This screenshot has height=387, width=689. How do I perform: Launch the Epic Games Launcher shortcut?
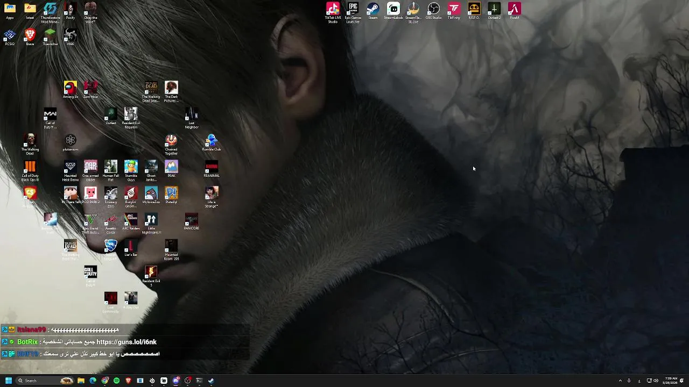(x=353, y=12)
